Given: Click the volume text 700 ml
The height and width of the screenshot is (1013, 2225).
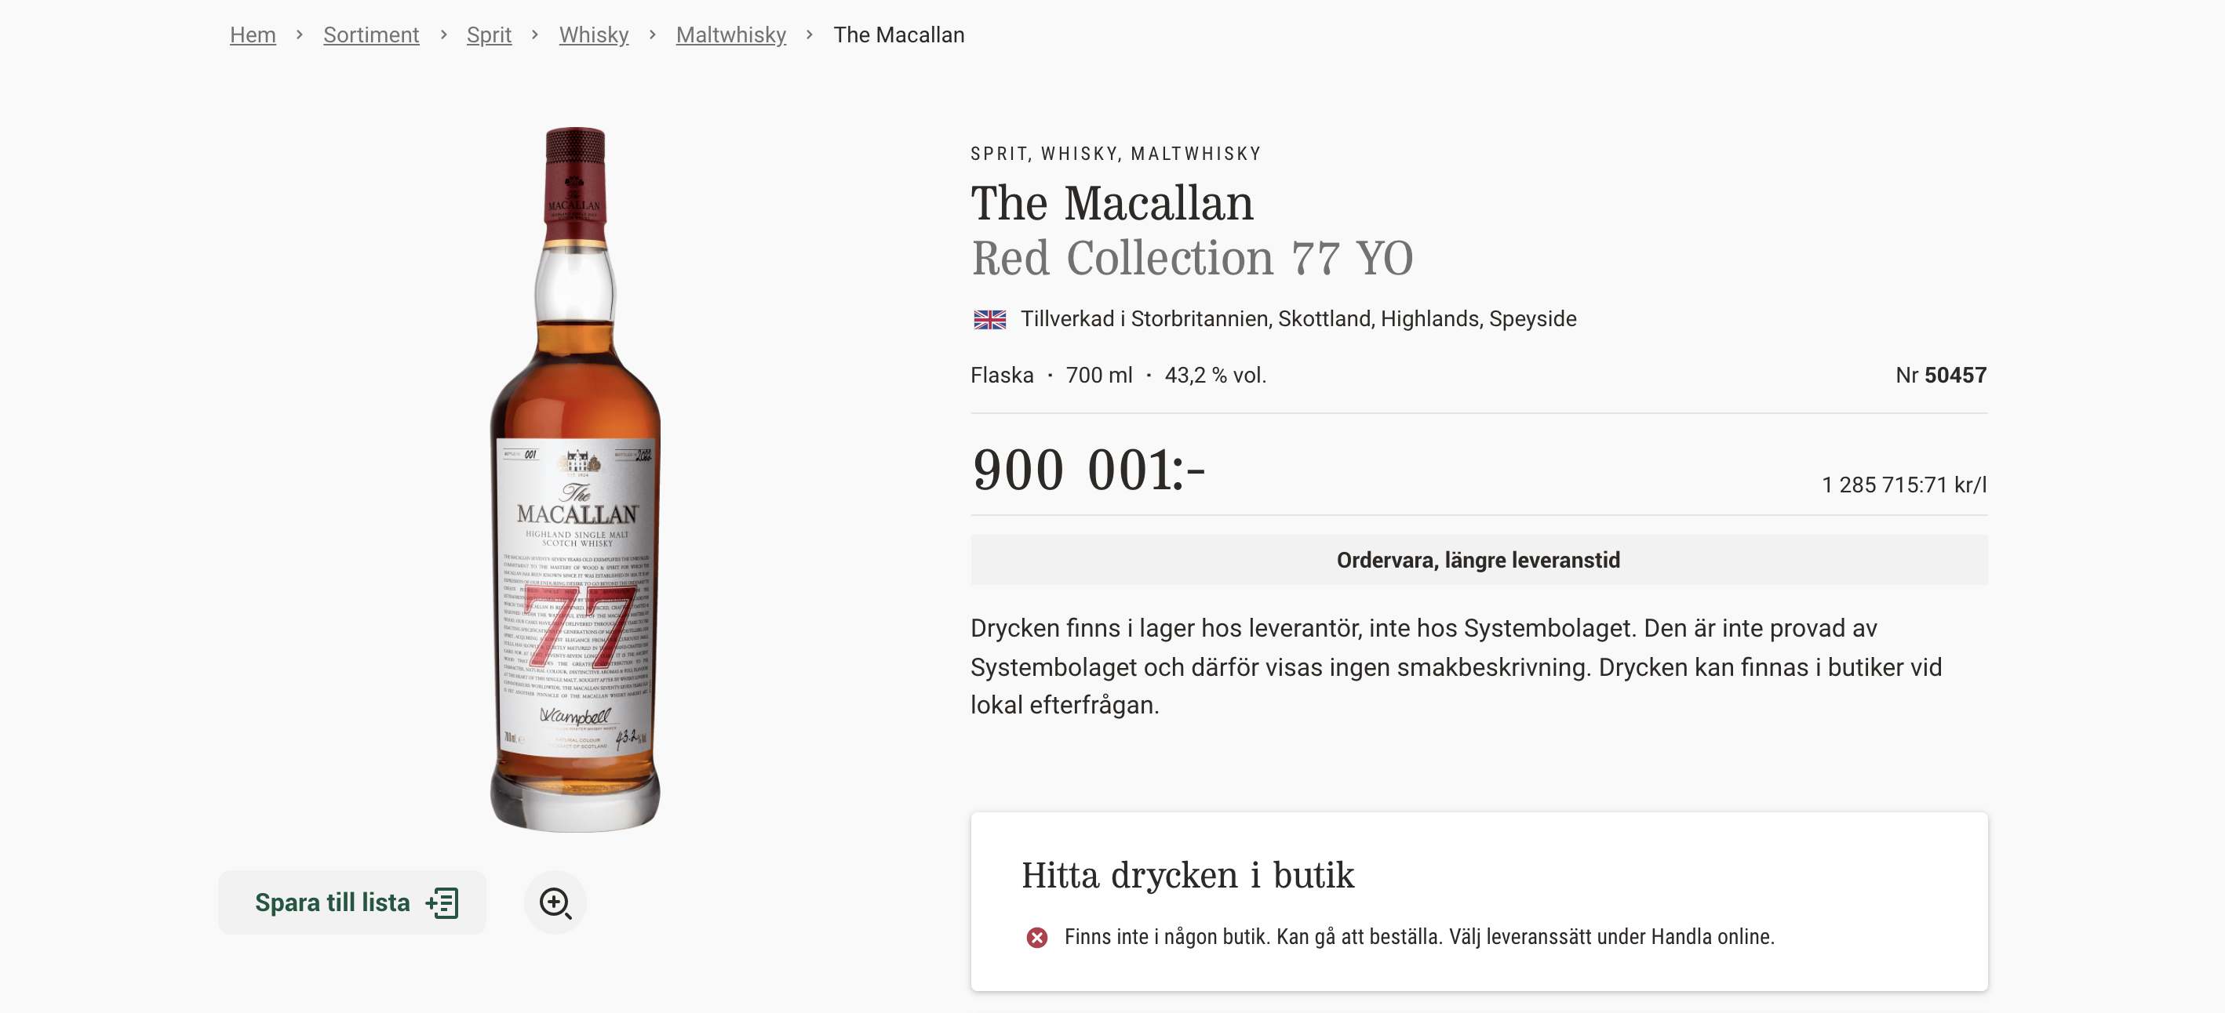Looking at the screenshot, I should pos(1099,375).
